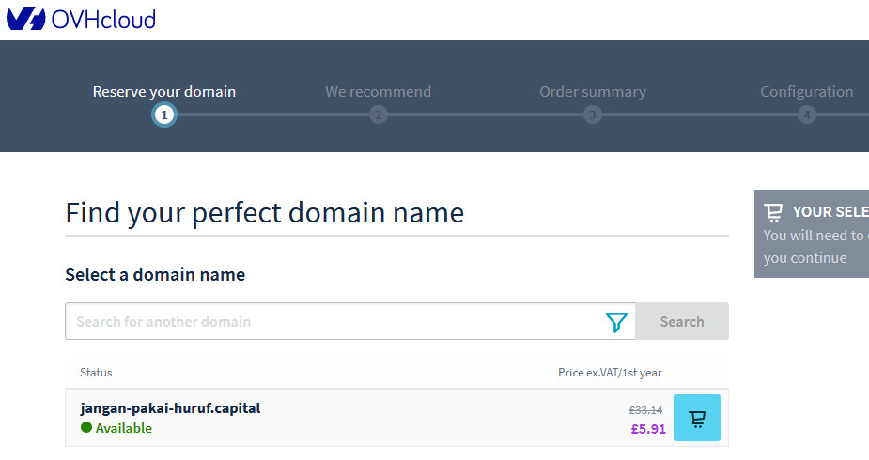Viewport: 869px width, 460px height.
Task: Open the domain filter funnel icon
Action: 616,322
